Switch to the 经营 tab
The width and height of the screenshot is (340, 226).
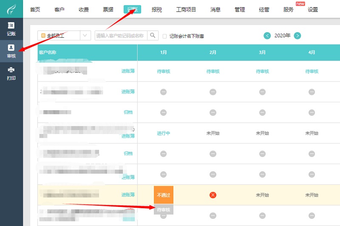(x=264, y=9)
